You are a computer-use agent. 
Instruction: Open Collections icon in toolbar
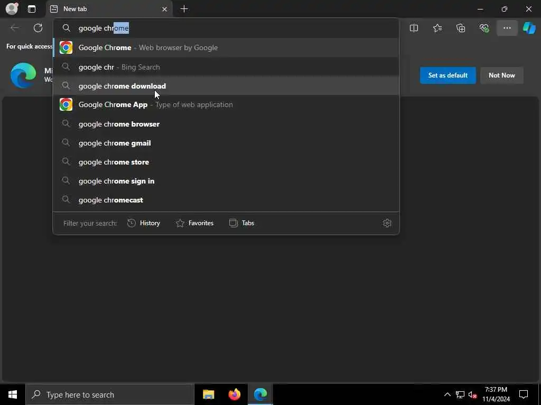461,28
